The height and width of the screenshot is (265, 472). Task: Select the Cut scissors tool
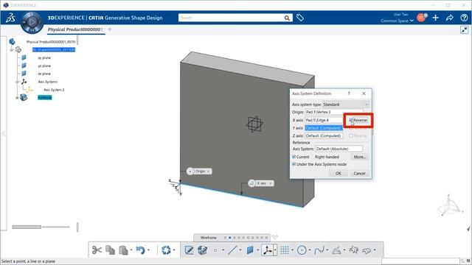click(x=97, y=250)
